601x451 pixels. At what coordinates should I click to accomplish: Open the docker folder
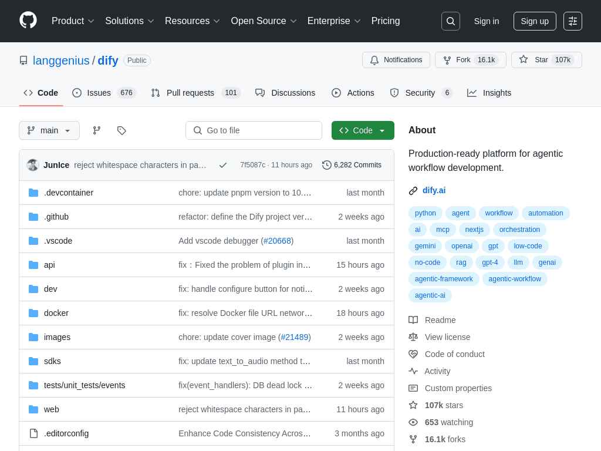56,313
